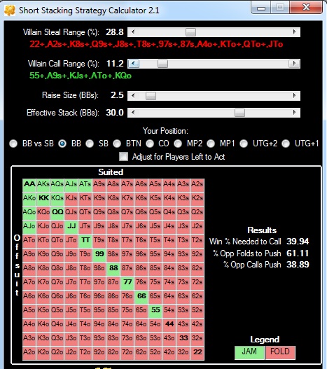Click the steal range text starting 22+

(156, 44)
